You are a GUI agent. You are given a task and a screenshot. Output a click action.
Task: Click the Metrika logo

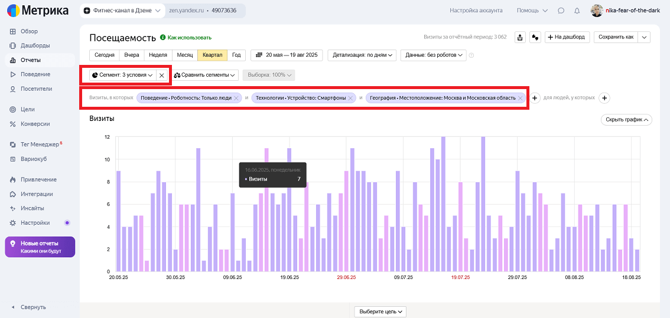[x=38, y=11]
